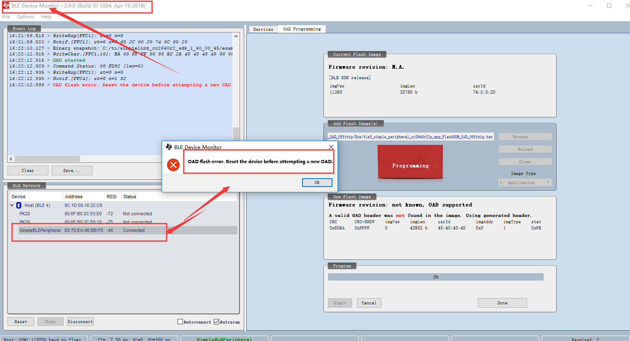Click the flash image hex file path field

[411, 137]
